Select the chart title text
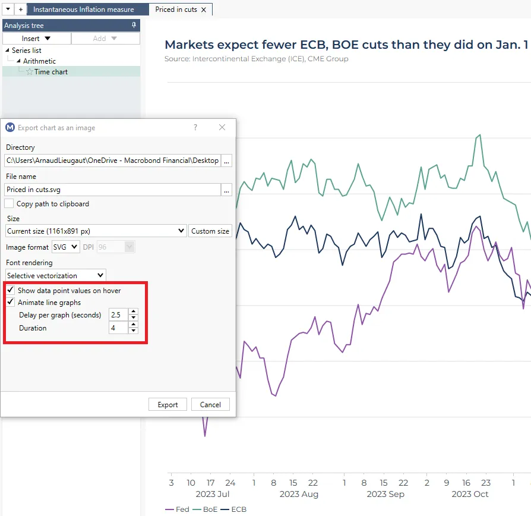The image size is (531, 516). pos(346,45)
